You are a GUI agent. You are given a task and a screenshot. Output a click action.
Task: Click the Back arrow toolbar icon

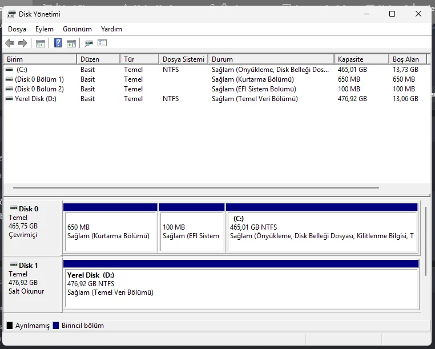(x=10, y=43)
